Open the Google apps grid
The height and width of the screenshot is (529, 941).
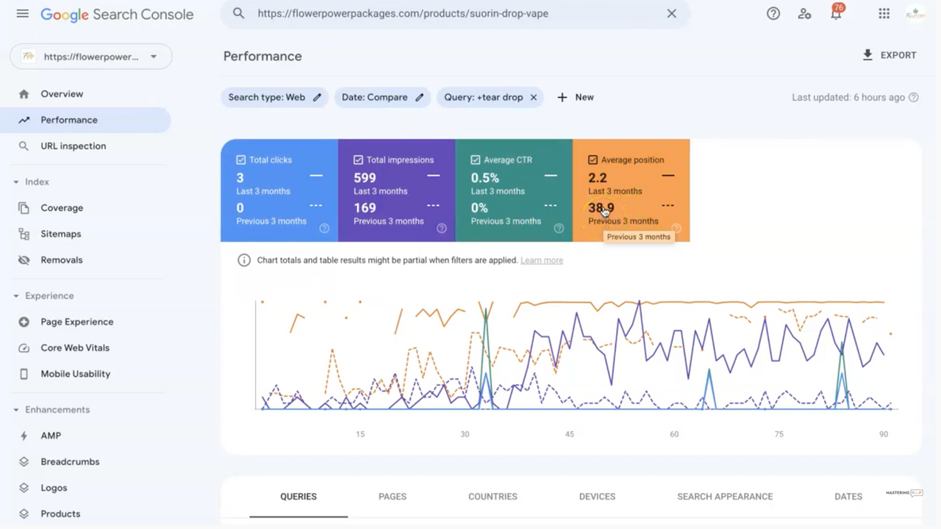tap(884, 13)
